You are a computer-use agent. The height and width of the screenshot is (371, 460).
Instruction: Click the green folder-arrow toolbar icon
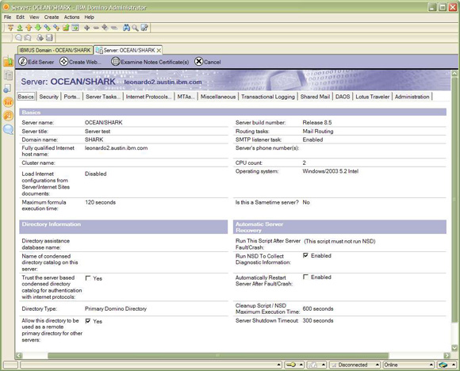[66, 28]
